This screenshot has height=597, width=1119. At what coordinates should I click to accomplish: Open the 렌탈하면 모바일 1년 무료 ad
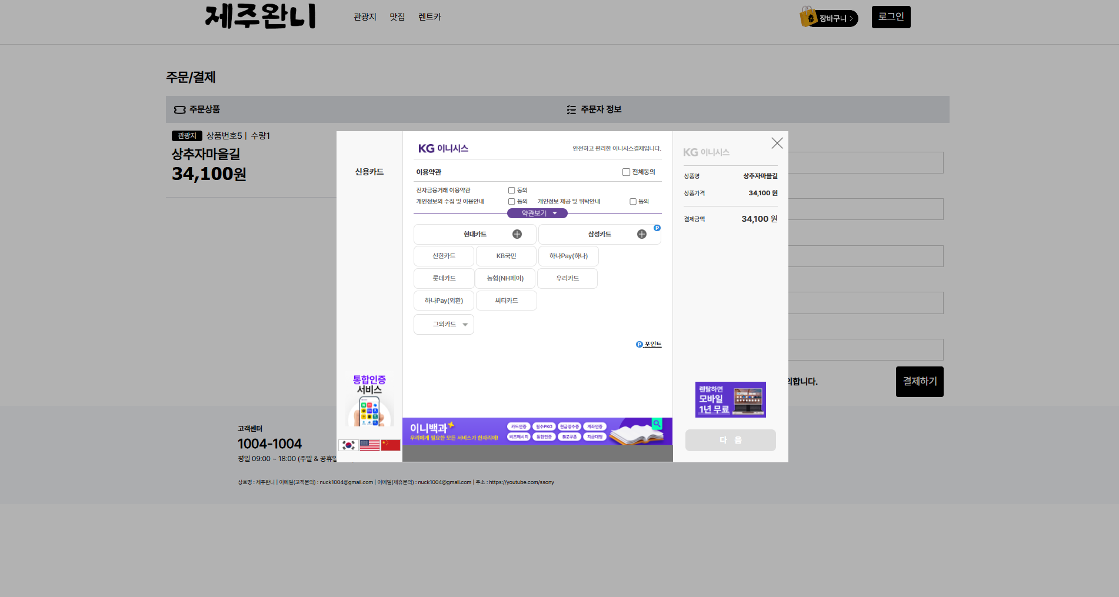click(x=731, y=399)
